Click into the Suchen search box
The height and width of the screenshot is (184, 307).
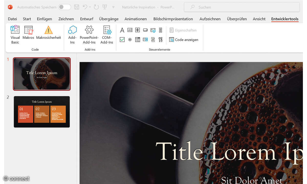tap(242, 7)
